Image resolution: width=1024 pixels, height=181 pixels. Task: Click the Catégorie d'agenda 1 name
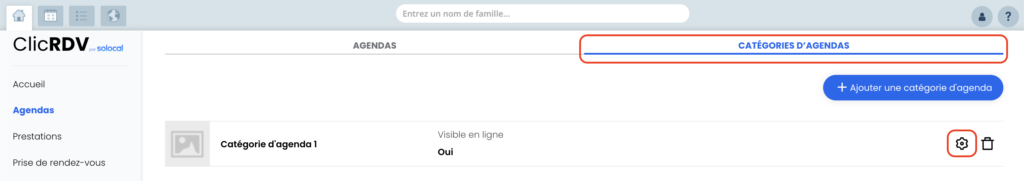[269, 144]
